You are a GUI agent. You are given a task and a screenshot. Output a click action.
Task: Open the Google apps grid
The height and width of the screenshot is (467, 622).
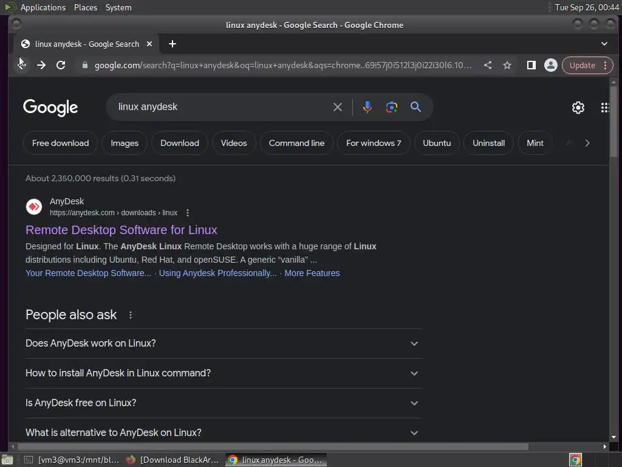pos(605,107)
